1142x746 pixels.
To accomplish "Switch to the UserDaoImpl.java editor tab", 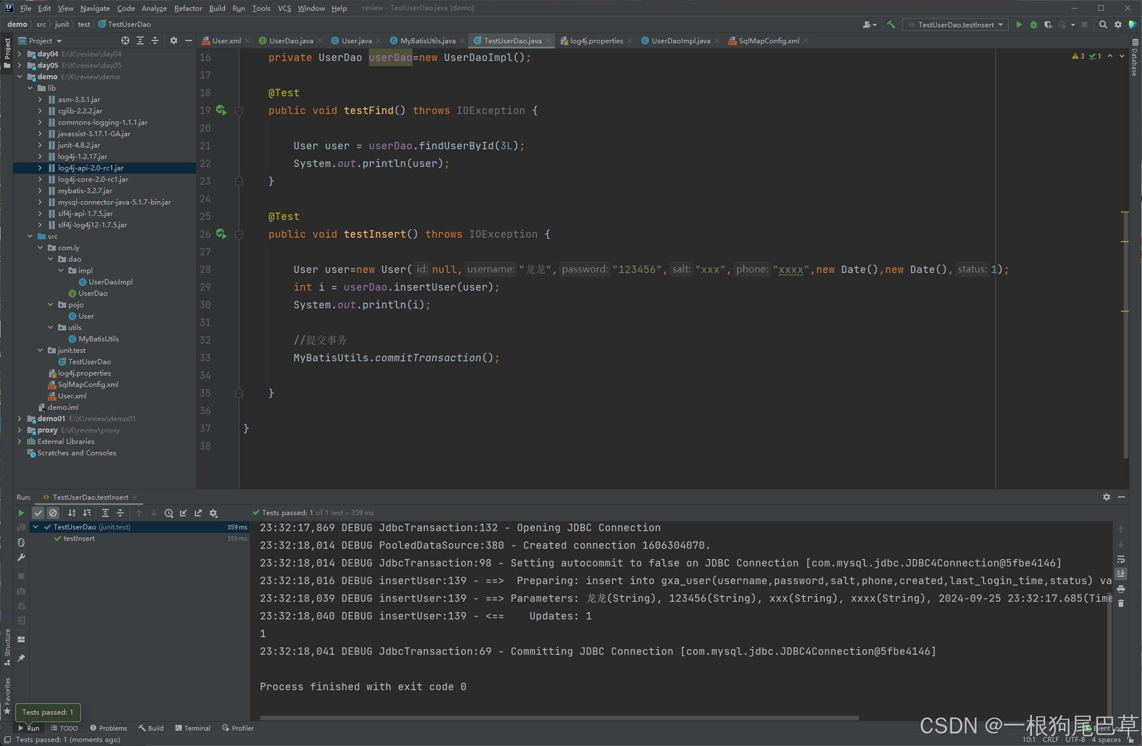I will click(x=680, y=40).
